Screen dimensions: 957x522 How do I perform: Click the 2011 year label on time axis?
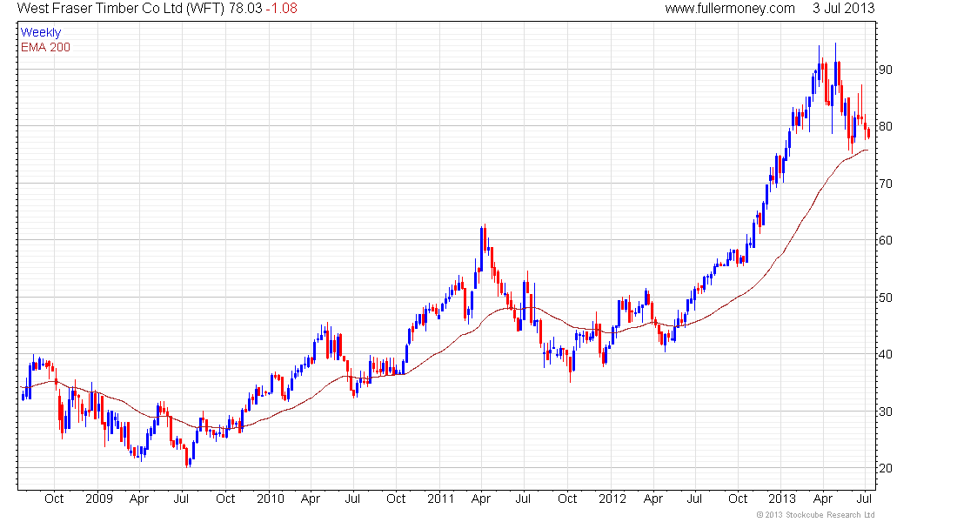pyautogui.click(x=441, y=499)
